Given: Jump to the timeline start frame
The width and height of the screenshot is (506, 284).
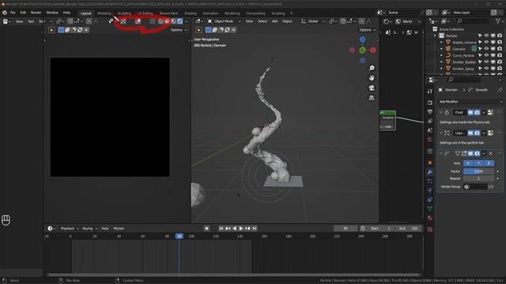Looking at the screenshot, I should coord(221,228).
